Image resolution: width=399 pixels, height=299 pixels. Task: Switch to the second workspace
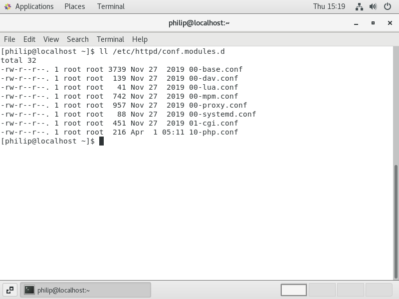pos(322,290)
